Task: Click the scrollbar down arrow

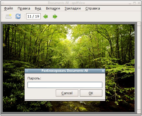Action: [x=139, y=111]
